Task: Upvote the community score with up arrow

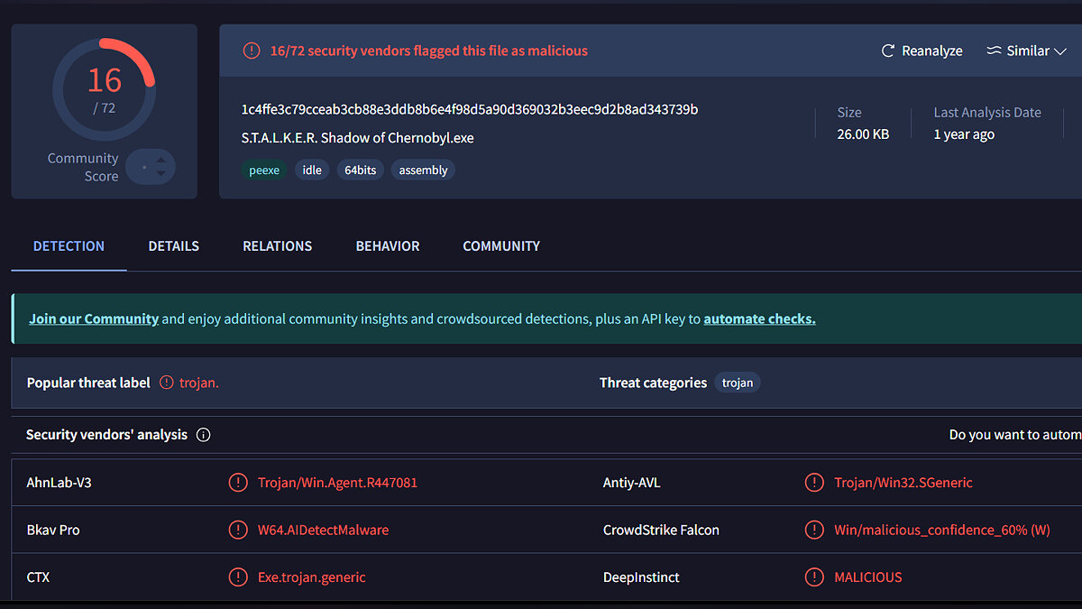Action: (160, 161)
